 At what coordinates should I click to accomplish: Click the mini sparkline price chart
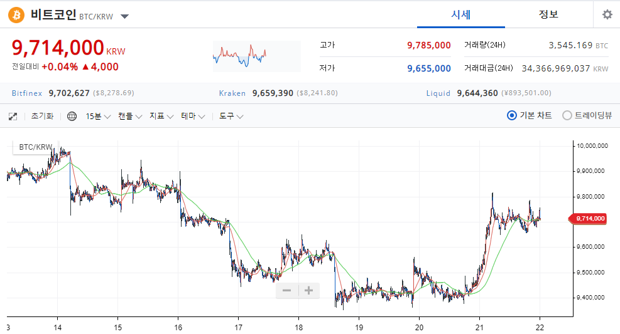(257, 56)
